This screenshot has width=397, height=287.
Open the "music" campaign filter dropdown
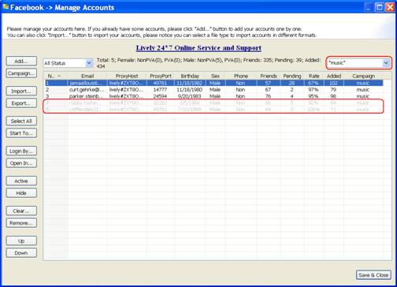click(359, 63)
